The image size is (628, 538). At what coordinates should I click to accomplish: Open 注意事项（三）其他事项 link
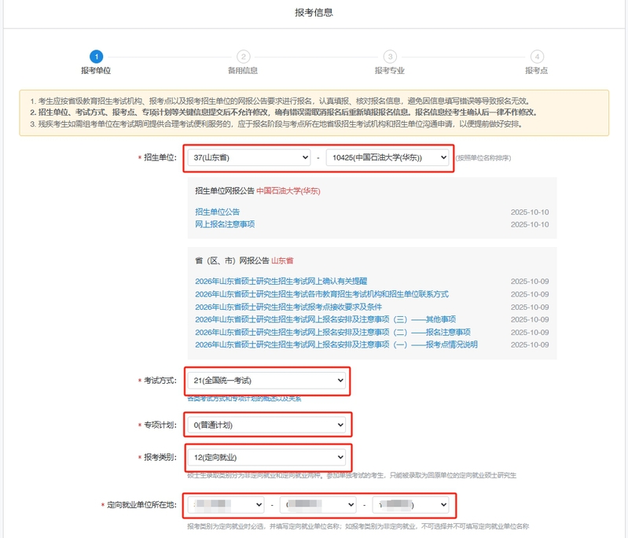pos(325,319)
